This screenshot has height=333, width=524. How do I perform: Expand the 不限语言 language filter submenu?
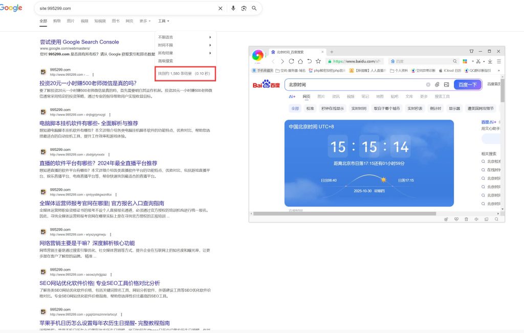(x=185, y=37)
